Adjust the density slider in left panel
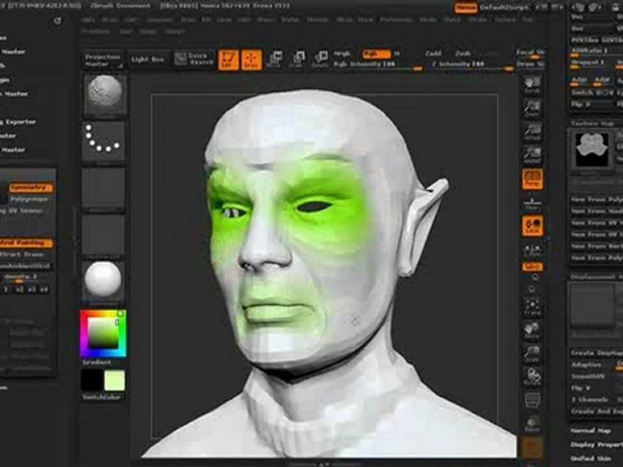623x467 pixels. tap(26, 278)
